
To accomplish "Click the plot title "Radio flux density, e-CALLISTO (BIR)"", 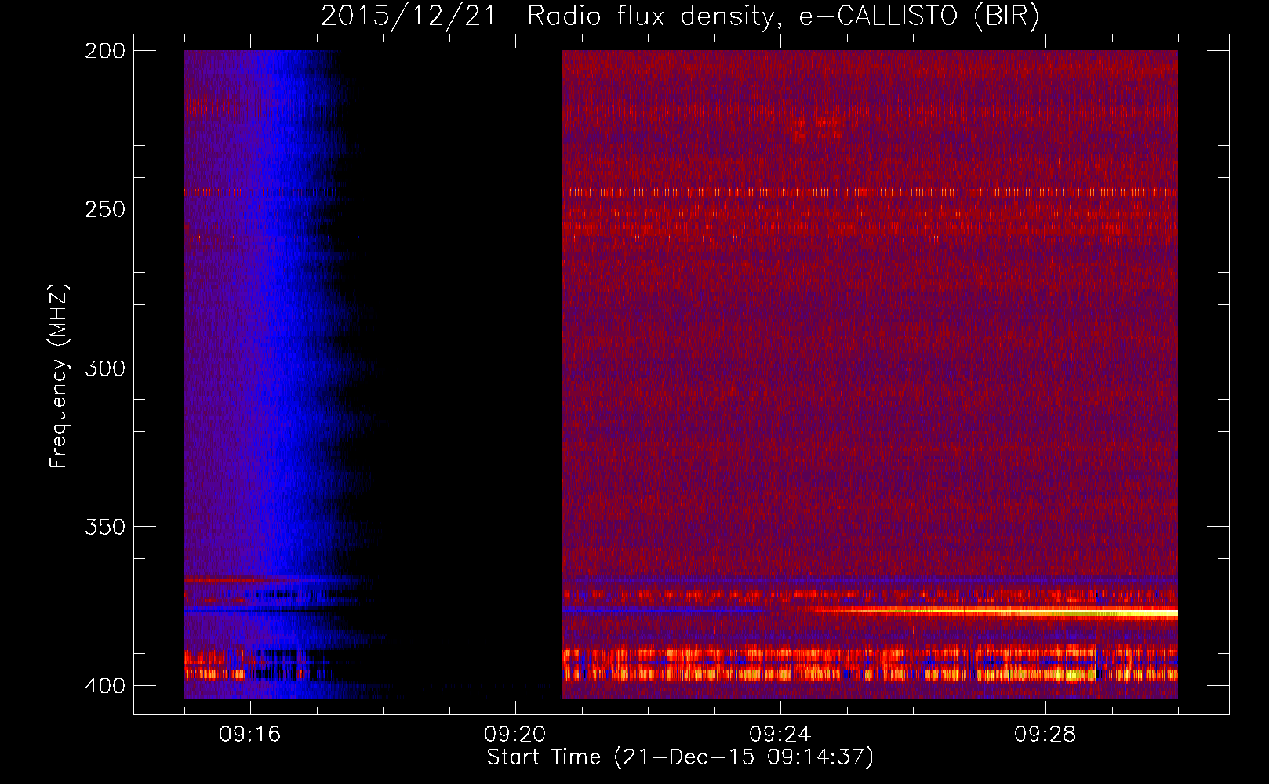I will coord(783,16).
